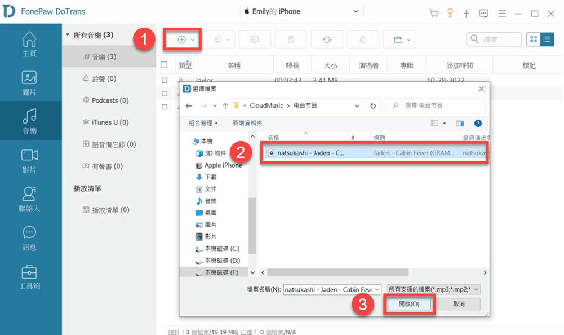The height and width of the screenshot is (335, 564).
Task: Click the toolbox briefcase toolbar icon
Action: pyautogui.click(x=398, y=39)
